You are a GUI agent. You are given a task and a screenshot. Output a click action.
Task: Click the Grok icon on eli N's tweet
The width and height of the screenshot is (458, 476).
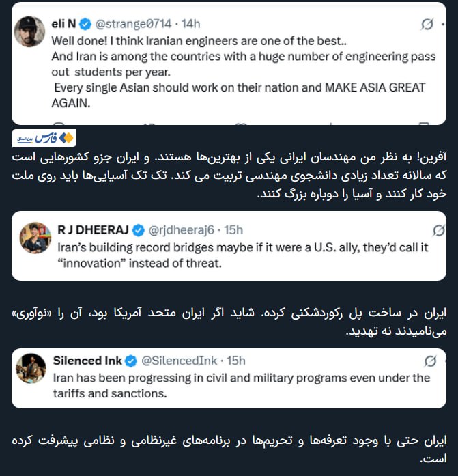[427, 25]
